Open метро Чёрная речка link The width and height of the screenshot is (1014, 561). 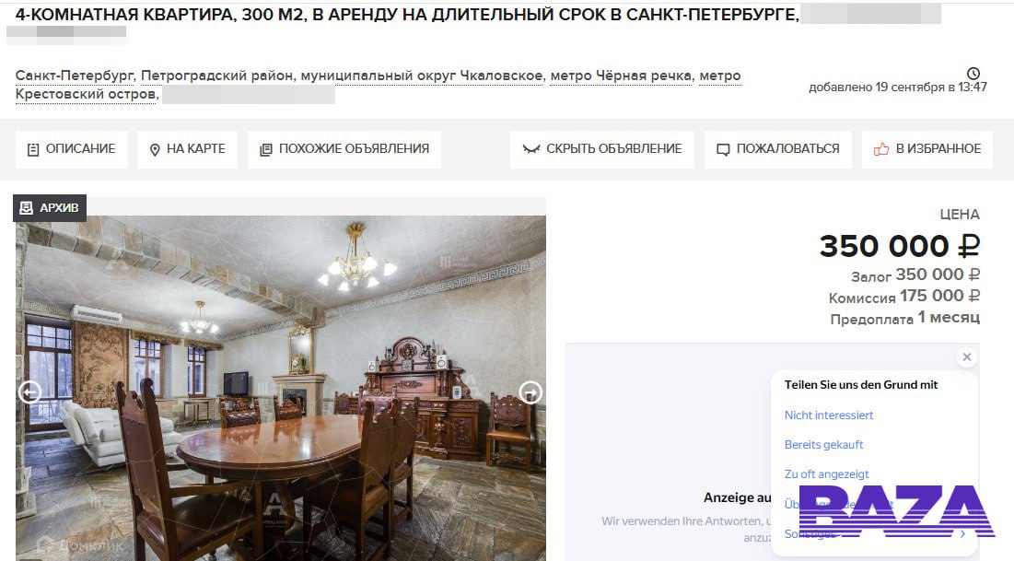pyautogui.click(x=621, y=76)
